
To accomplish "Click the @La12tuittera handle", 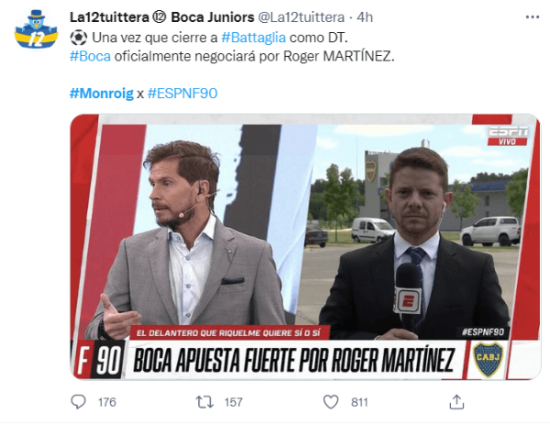I will (x=302, y=17).
